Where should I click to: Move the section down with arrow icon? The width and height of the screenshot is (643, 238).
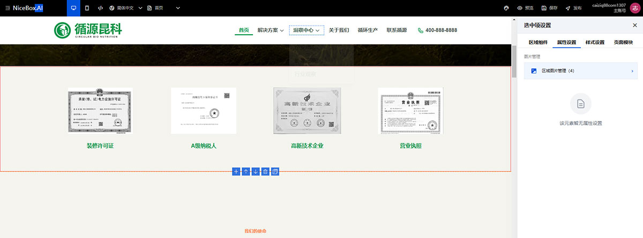256,172
